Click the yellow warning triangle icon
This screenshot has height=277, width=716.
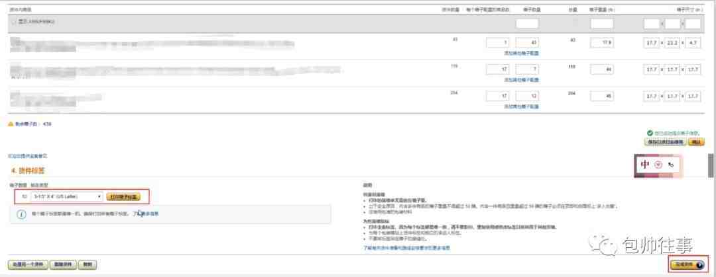11,124
